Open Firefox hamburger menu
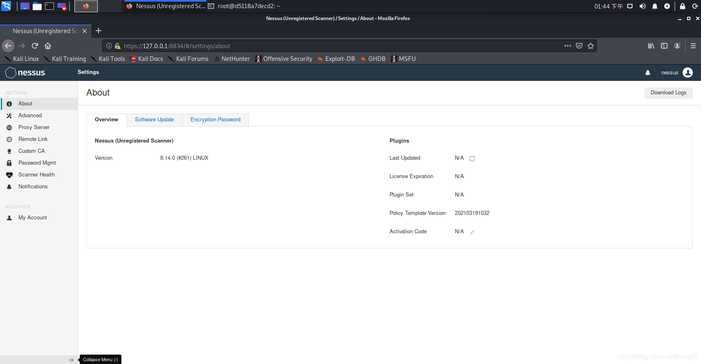This screenshot has width=701, height=364. [x=693, y=46]
